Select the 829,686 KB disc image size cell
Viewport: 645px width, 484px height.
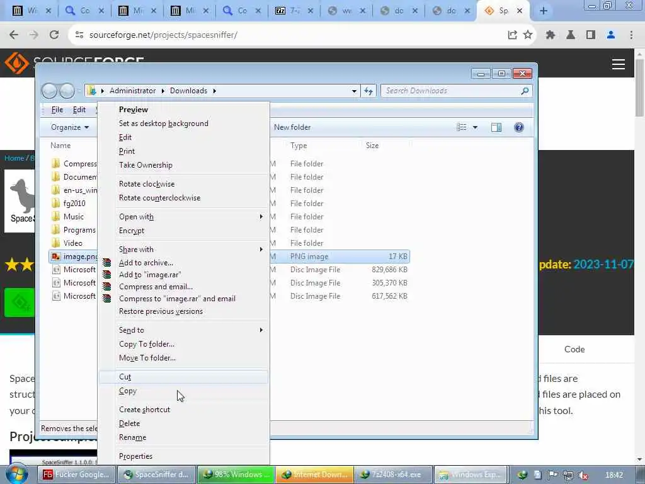[x=389, y=270]
